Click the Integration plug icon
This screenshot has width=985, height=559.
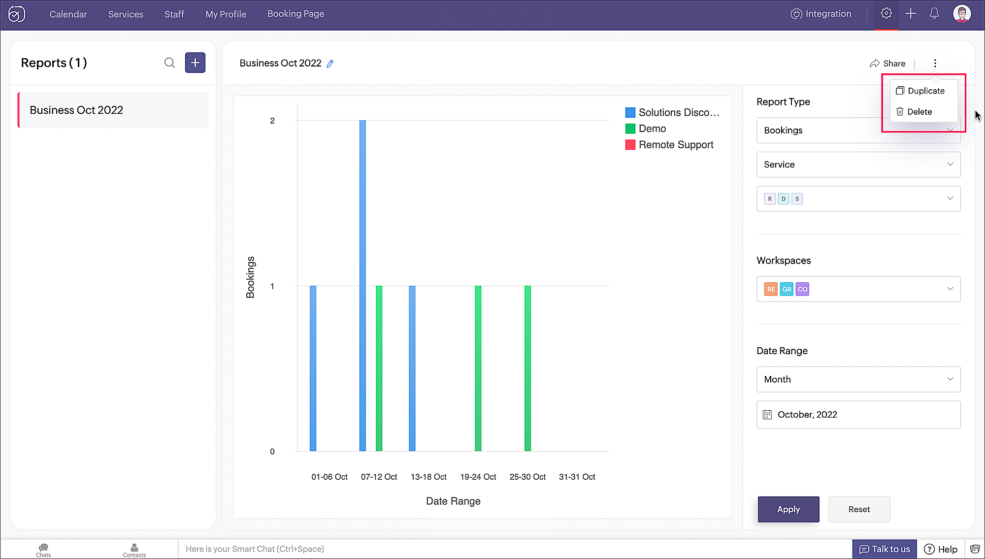pyautogui.click(x=796, y=14)
